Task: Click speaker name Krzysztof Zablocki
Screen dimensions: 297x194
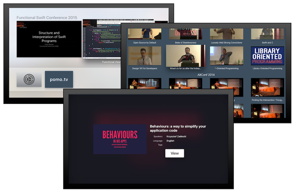Action: click(x=176, y=136)
